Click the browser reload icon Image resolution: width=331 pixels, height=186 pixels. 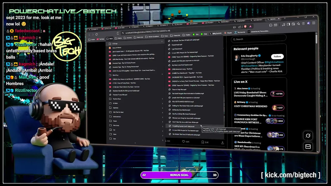pos(97,34)
